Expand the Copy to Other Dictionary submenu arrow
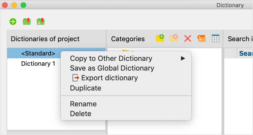 click(x=183, y=59)
